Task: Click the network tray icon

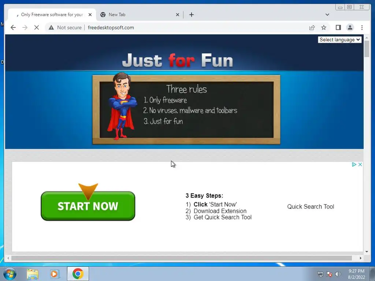Action: [320, 274]
